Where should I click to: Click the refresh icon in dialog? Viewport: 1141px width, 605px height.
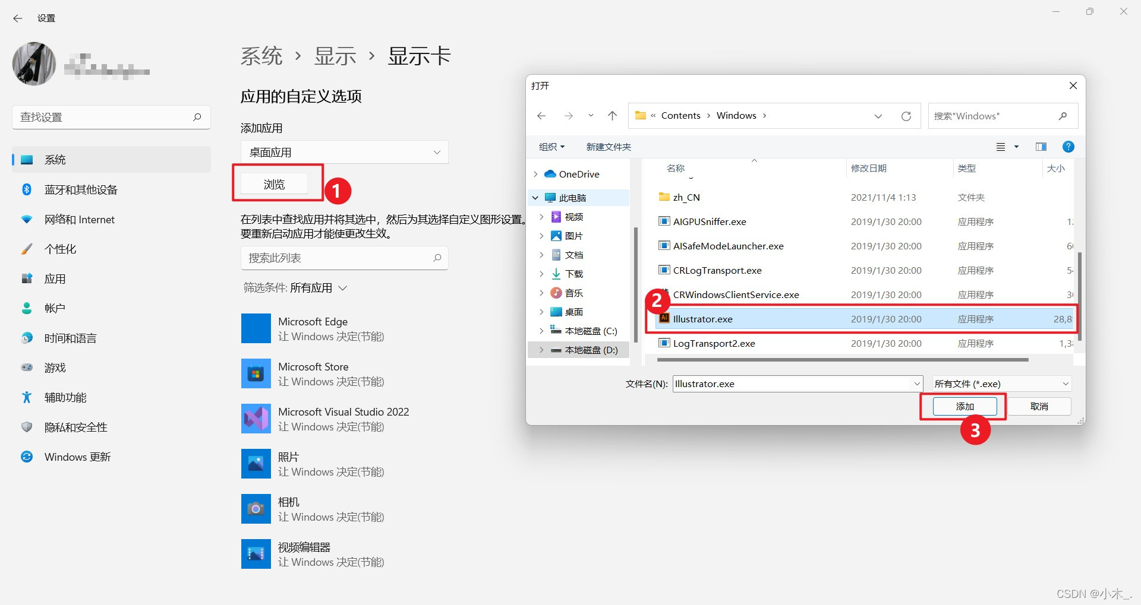(x=906, y=116)
